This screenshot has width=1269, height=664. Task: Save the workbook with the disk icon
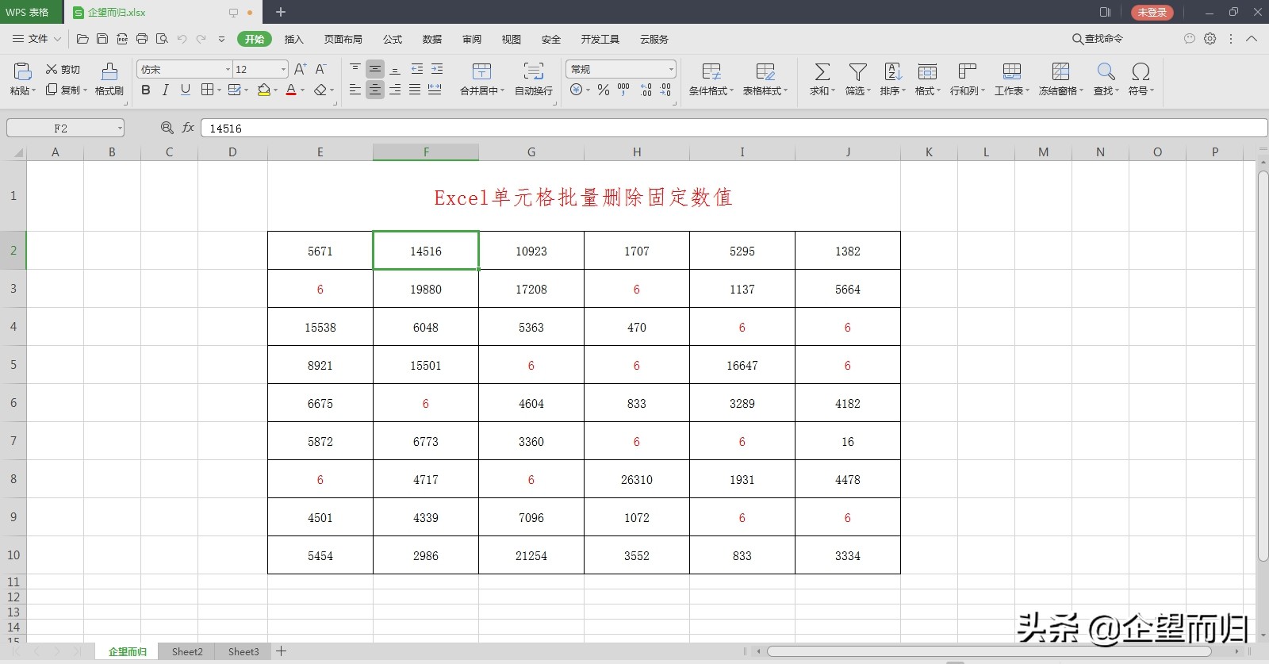coord(102,39)
